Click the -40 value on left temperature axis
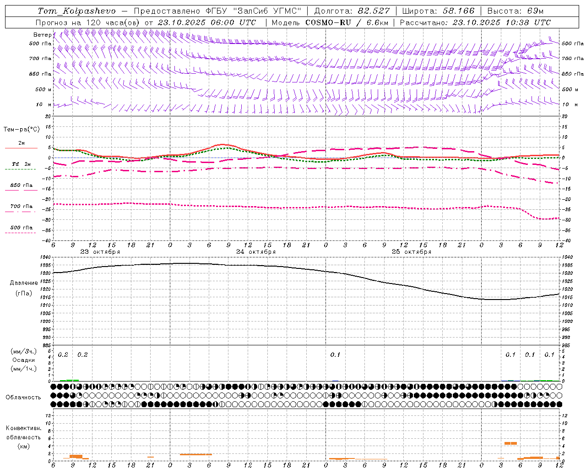 [47, 240]
